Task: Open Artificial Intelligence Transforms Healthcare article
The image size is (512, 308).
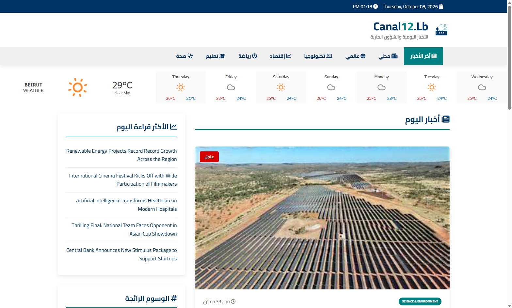Action: pos(126,205)
